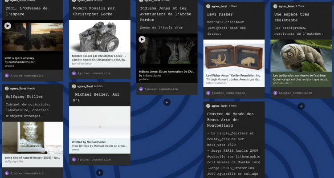Viewport: 334px width, 178px height.
Task: Add a post below Indiana Jones card
Action: 167,102
